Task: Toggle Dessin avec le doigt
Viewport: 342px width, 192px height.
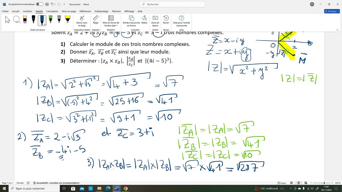Action: 82,21
